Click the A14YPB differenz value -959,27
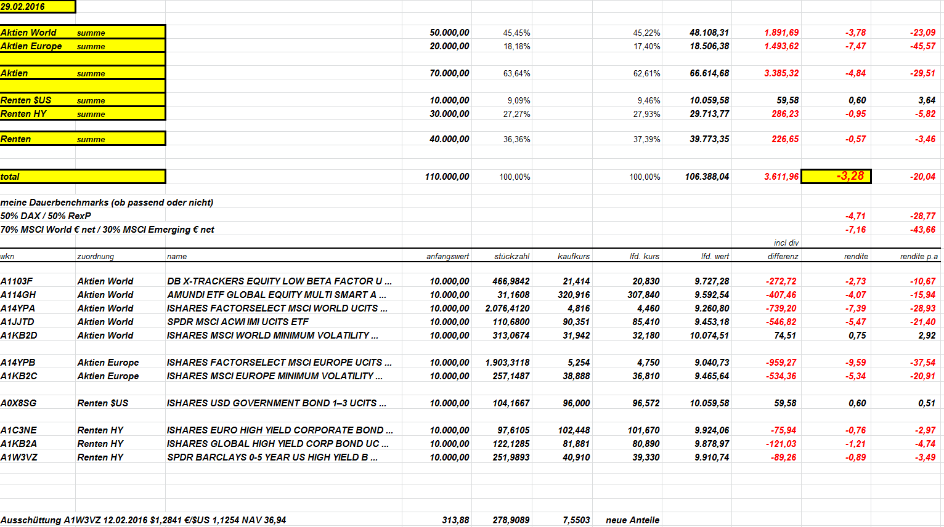944x527 pixels. 781,362
